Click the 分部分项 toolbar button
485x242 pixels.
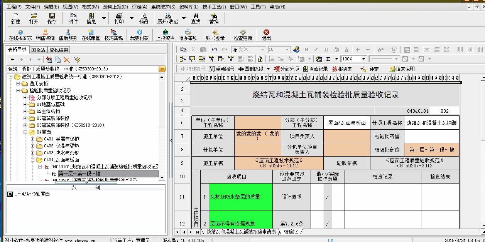tap(287, 69)
